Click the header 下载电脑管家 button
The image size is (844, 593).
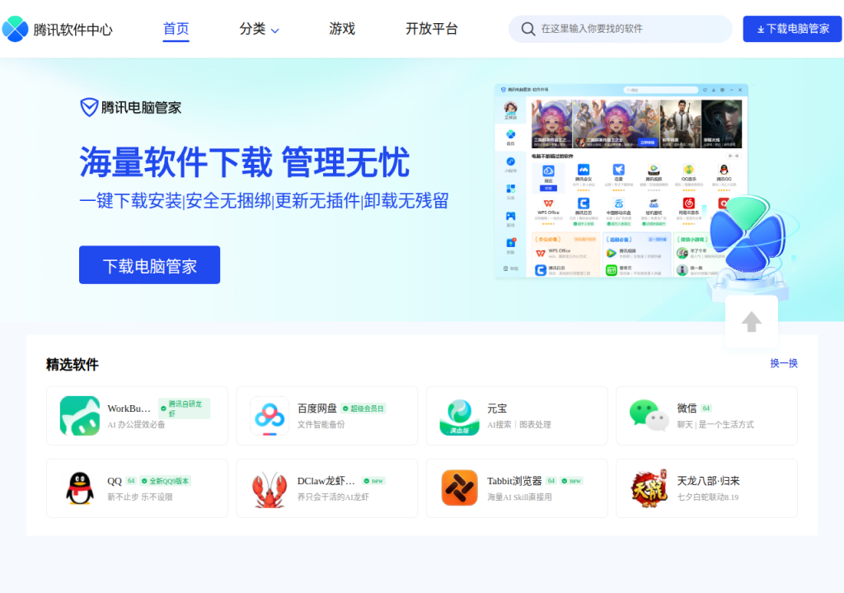click(792, 29)
